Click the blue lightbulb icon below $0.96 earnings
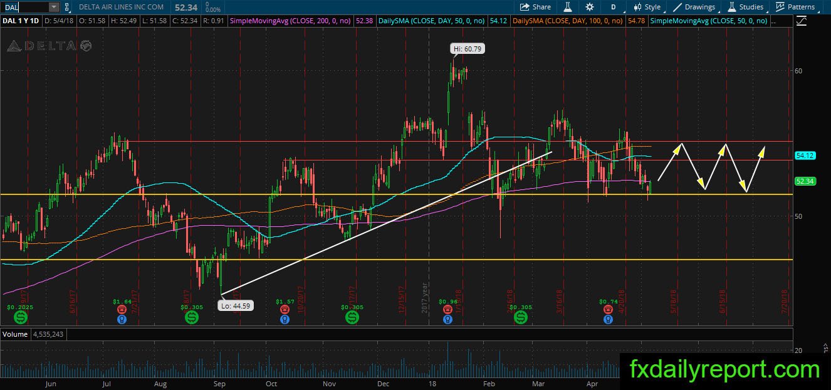831x390 pixels. pos(447,319)
